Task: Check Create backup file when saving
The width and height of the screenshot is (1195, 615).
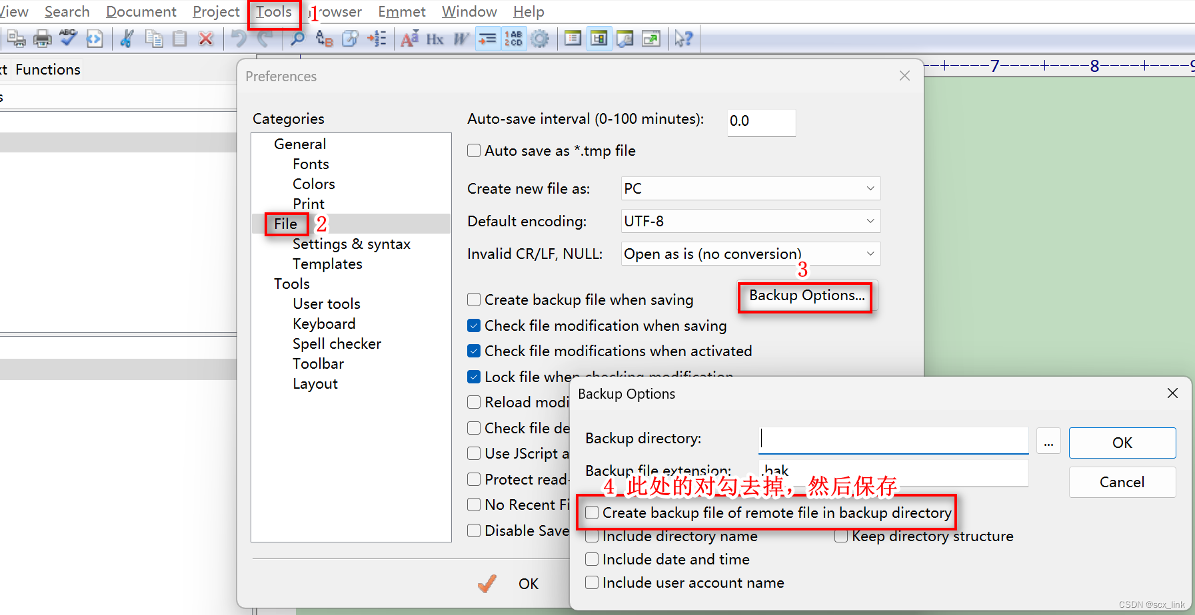Action: click(x=474, y=300)
